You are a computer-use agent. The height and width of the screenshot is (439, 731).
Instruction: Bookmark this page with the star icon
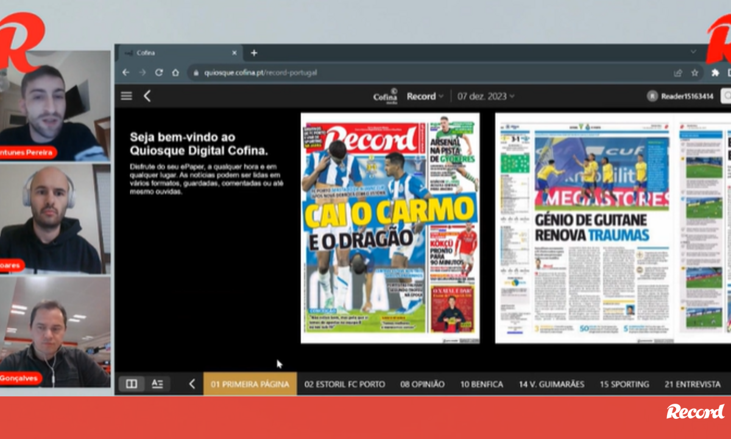pos(694,72)
